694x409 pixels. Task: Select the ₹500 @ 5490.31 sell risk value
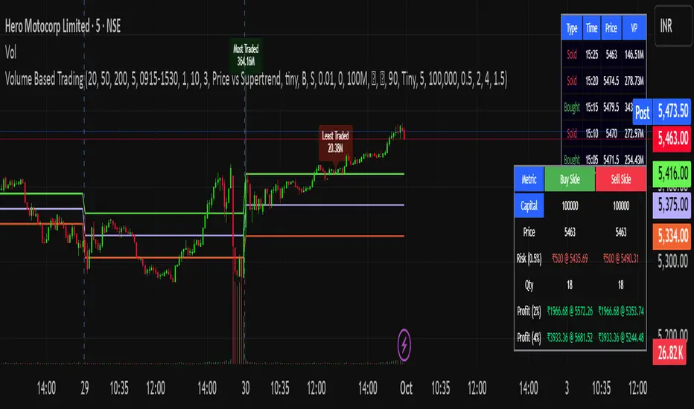coord(620,259)
